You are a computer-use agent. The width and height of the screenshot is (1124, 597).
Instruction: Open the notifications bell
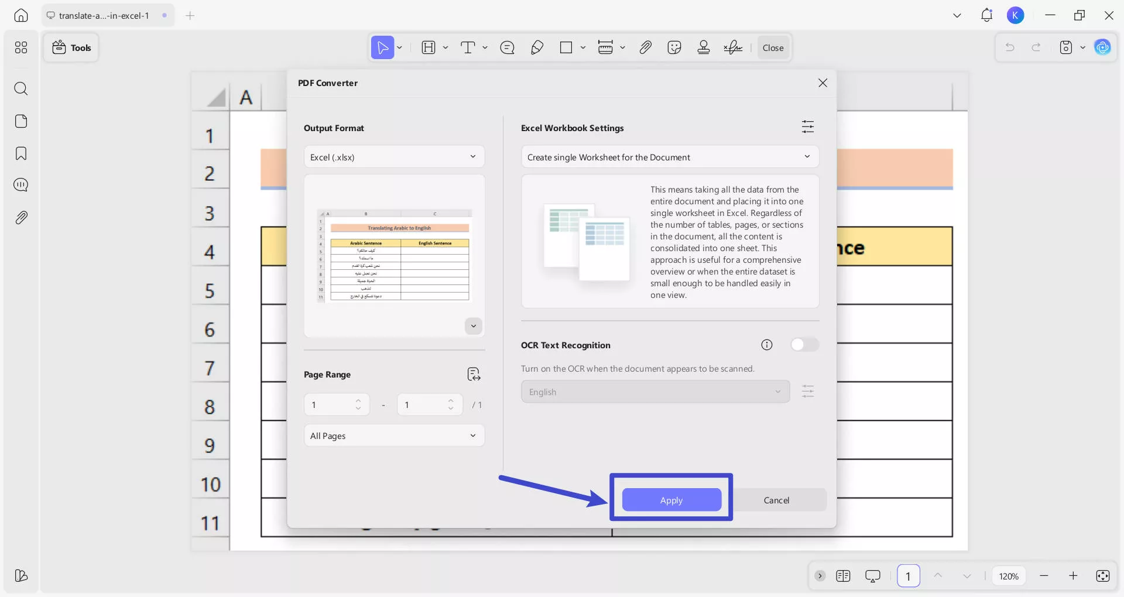986,16
